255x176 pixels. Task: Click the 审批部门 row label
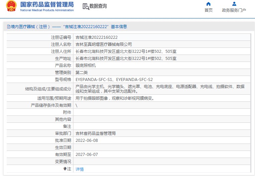click(x=63, y=133)
